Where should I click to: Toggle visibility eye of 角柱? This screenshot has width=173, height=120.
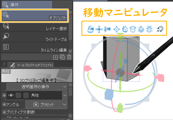[x=11, y=95]
